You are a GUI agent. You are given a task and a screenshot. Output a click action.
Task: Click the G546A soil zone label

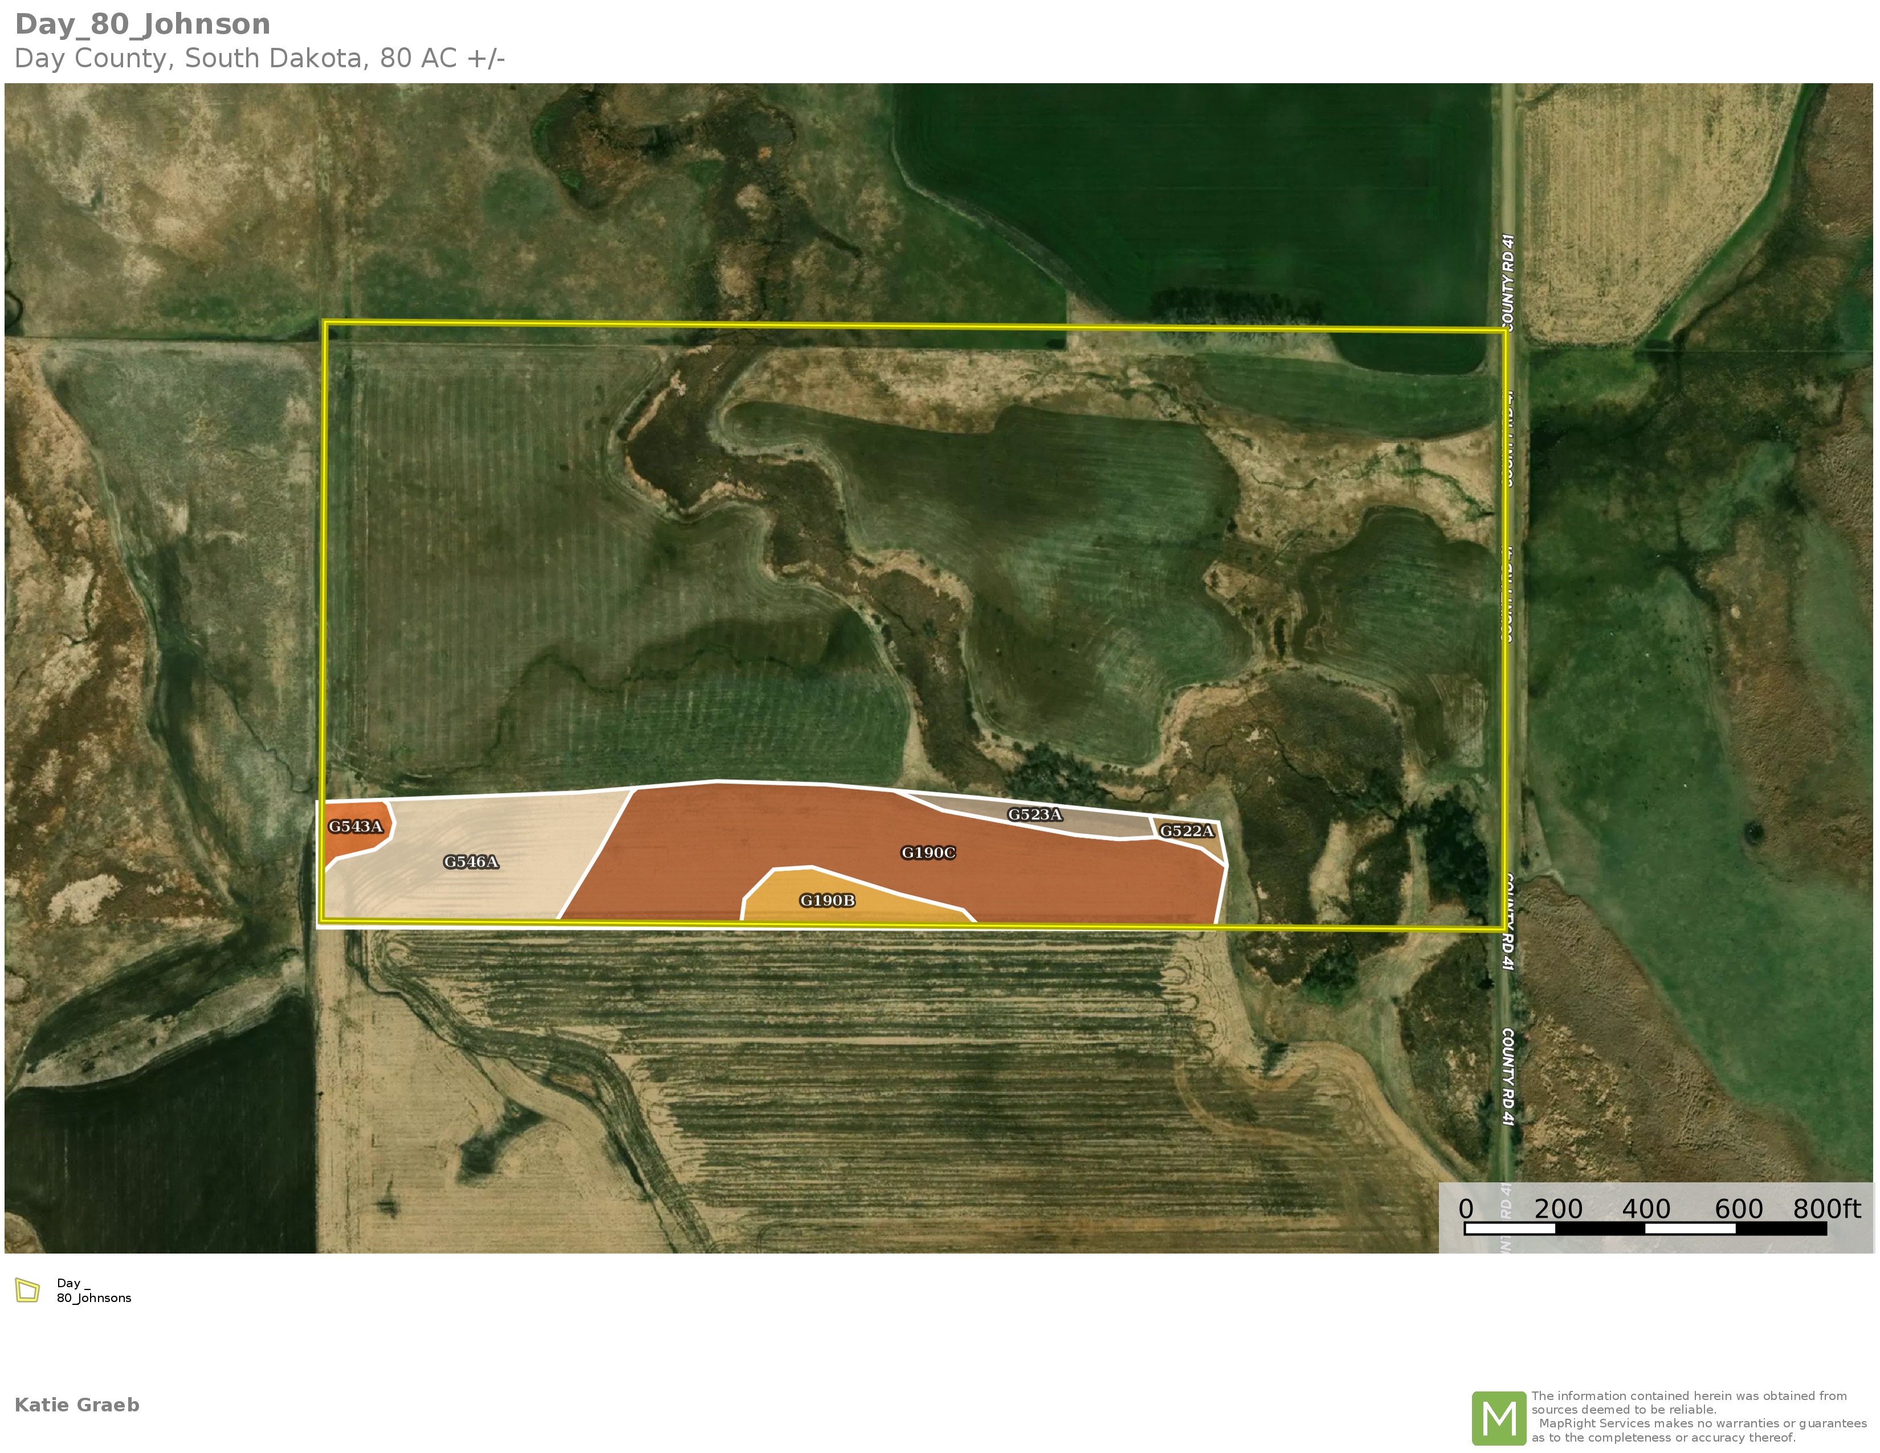click(x=471, y=862)
